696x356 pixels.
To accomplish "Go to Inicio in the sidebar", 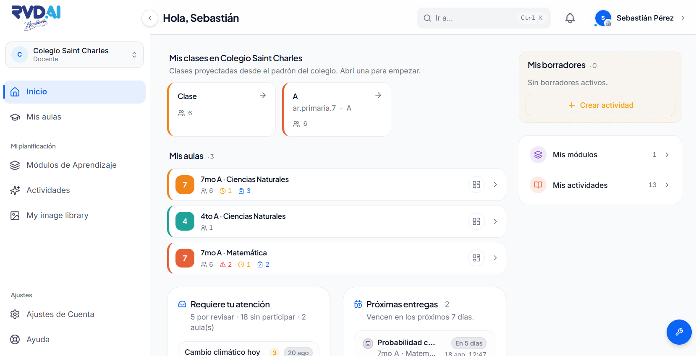I will tap(75, 92).
